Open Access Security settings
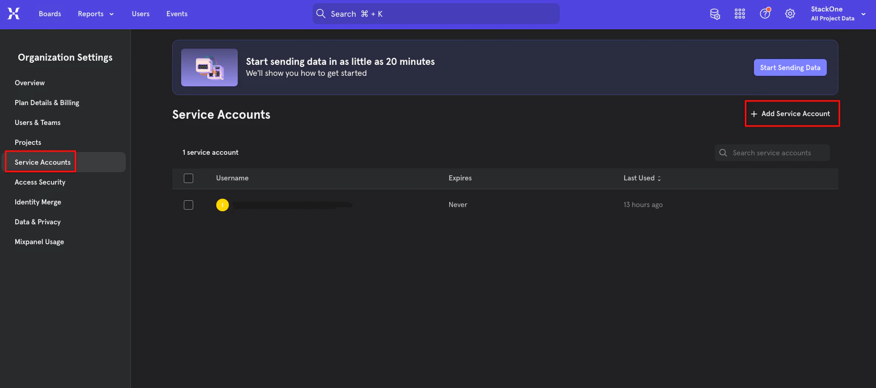 coord(40,182)
